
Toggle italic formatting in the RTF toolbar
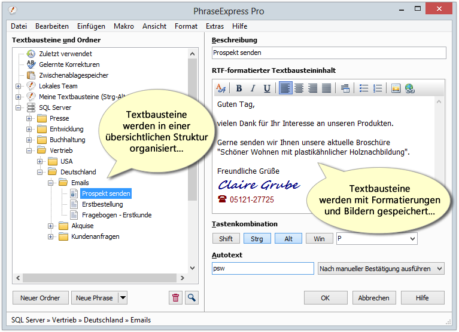click(x=253, y=88)
